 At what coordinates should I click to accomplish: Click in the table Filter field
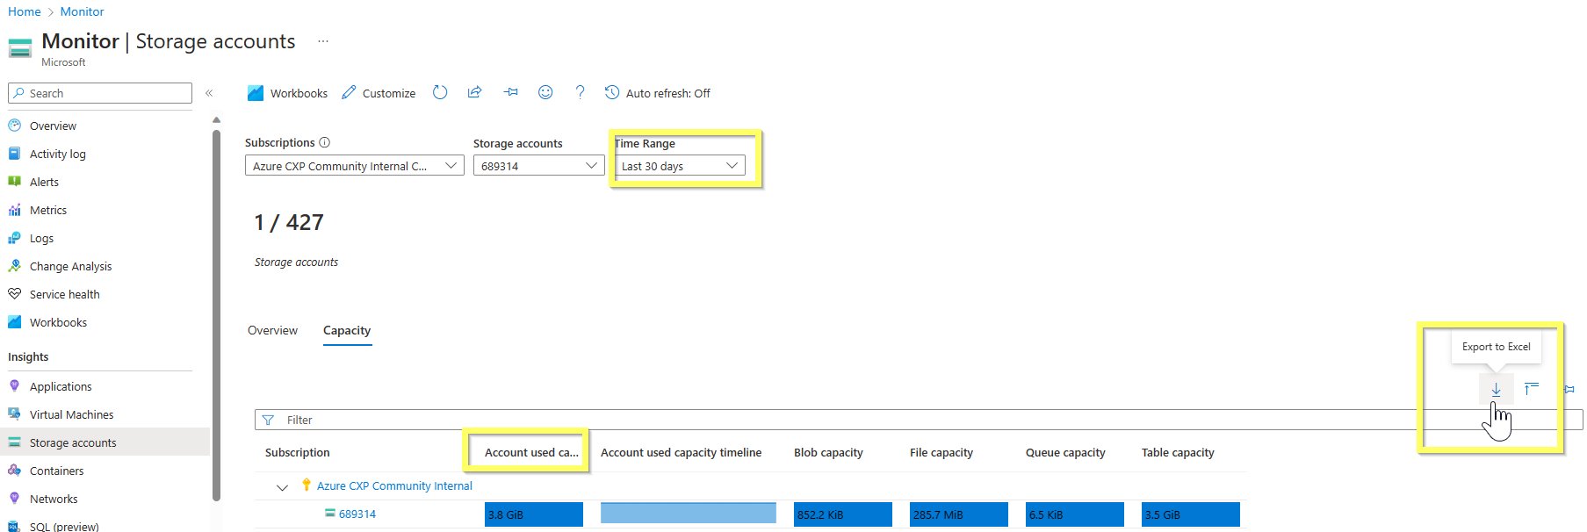[919, 420]
